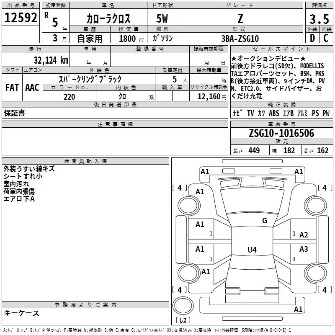335x335 pixels.
Task: Click the seating capacity 5 人
Action: [x=180, y=80]
